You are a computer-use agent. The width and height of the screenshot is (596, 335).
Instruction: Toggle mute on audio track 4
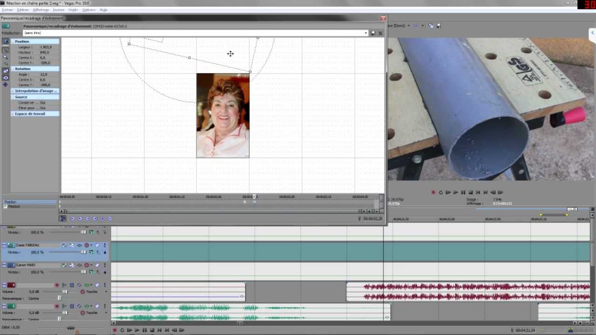point(97,285)
